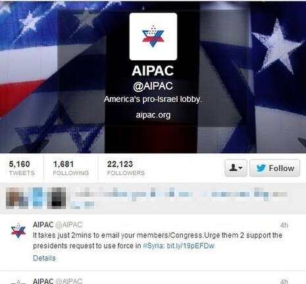
Task: View the 5,160 Tweets count
Action: (22, 168)
